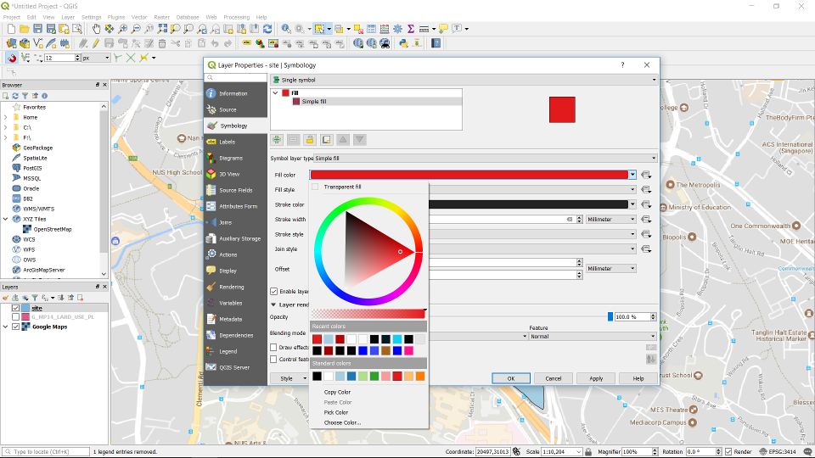The width and height of the screenshot is (815, 458).
Task: Click the Apply button
Action: [596, 378]
